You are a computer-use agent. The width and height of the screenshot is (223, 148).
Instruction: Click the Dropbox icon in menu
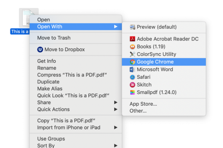pyautogui.click(x=40, y=49)
